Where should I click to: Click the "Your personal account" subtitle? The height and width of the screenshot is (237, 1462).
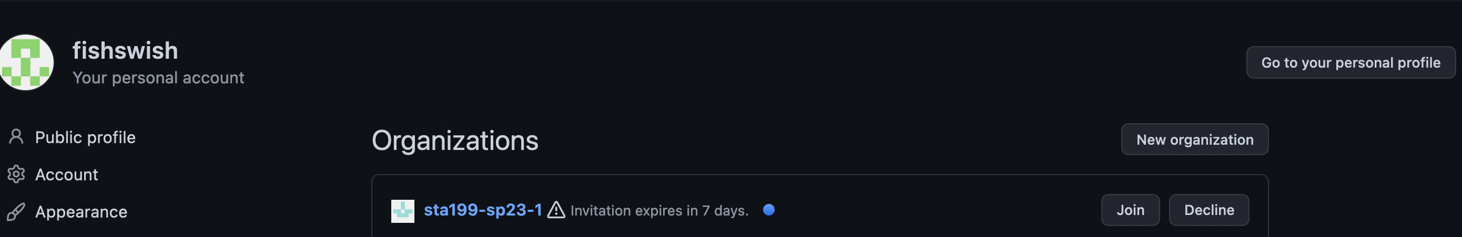(158, 78)
